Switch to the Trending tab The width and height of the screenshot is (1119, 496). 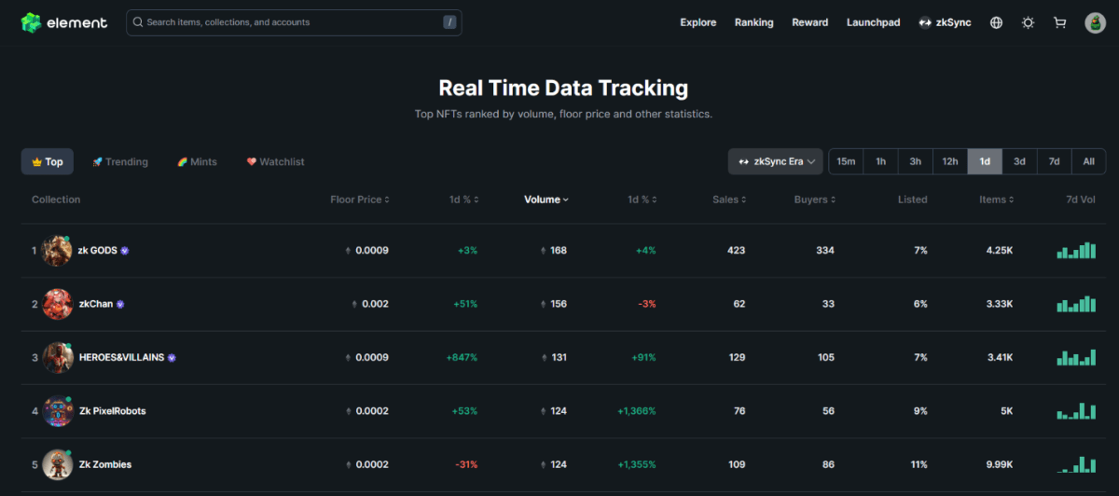click(120, 161)
